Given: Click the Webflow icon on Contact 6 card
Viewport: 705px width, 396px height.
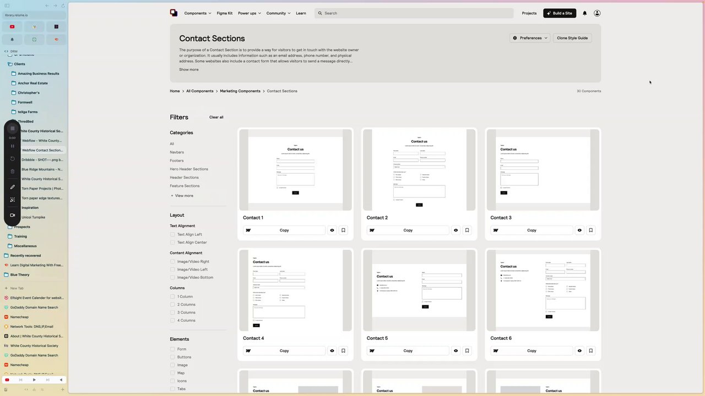Looking at the screenshot, I should tap(496, 351).
